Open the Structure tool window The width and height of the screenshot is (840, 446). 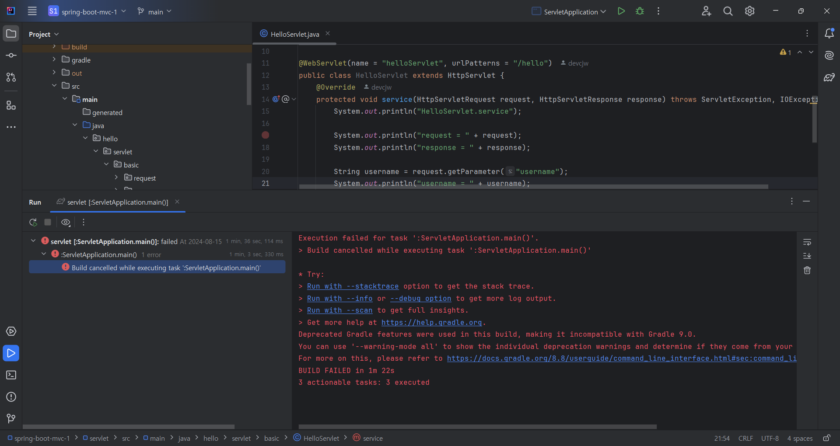[11, 105]
